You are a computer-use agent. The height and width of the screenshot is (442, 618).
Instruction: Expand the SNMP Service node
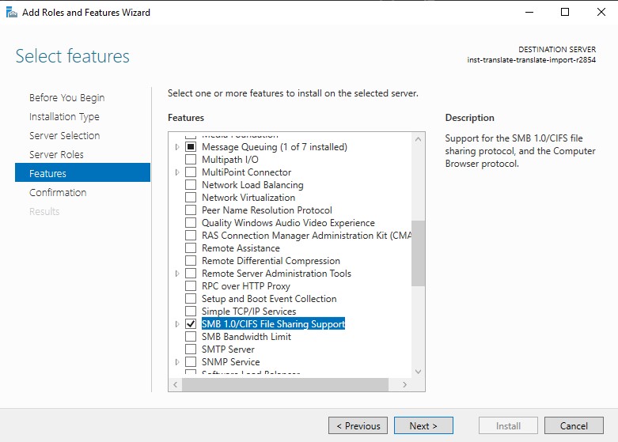point(177,362)
